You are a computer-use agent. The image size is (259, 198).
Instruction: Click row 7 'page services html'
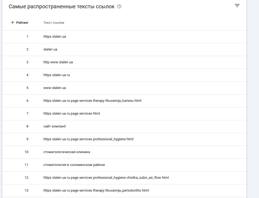[72, 114]
